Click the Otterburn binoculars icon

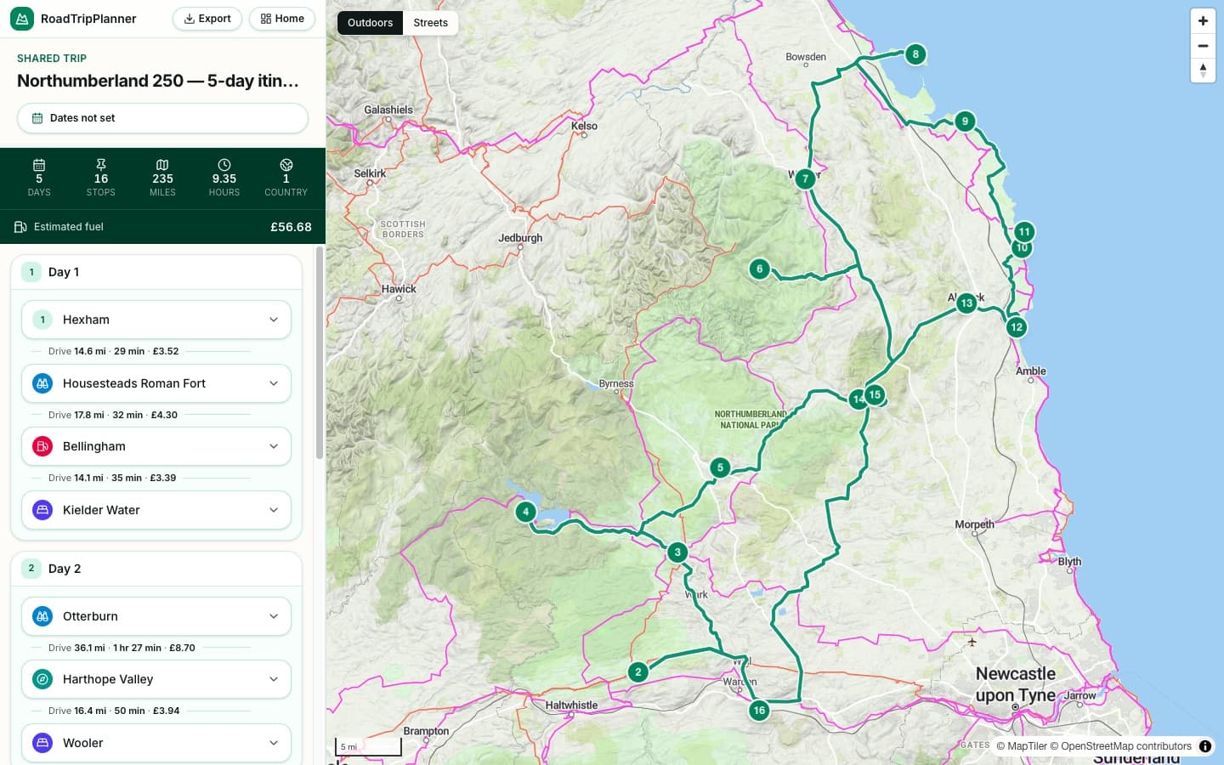point(42,616)
